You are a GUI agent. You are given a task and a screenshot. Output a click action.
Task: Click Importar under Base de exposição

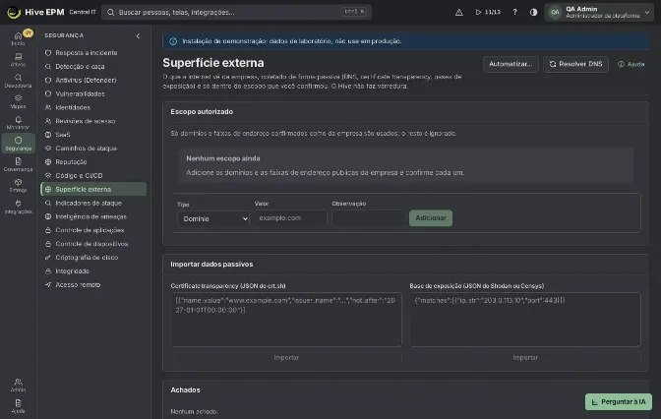(525, 357)
